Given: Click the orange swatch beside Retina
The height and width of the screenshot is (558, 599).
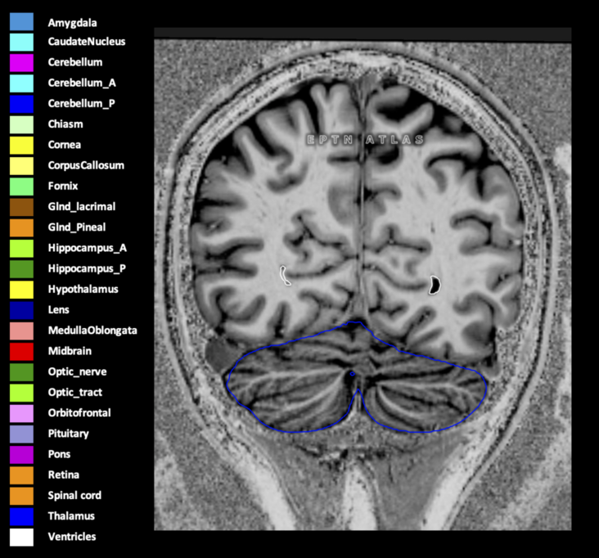Looking at the screenshot, I should point(21,475).
